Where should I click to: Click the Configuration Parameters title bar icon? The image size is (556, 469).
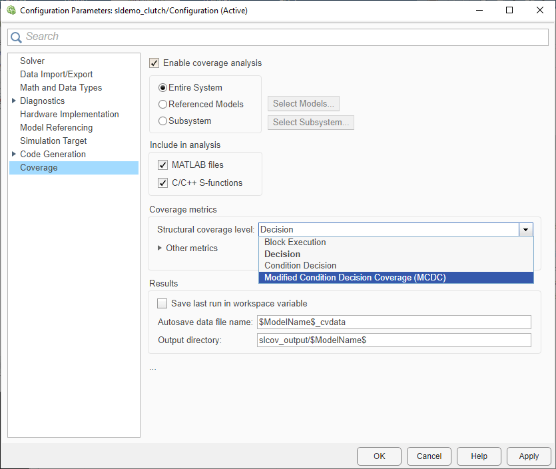(11, 11)
